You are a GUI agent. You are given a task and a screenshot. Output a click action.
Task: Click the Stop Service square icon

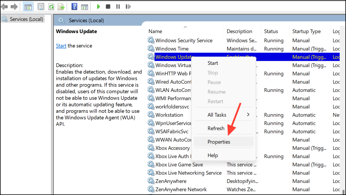[x=108, y=6]
